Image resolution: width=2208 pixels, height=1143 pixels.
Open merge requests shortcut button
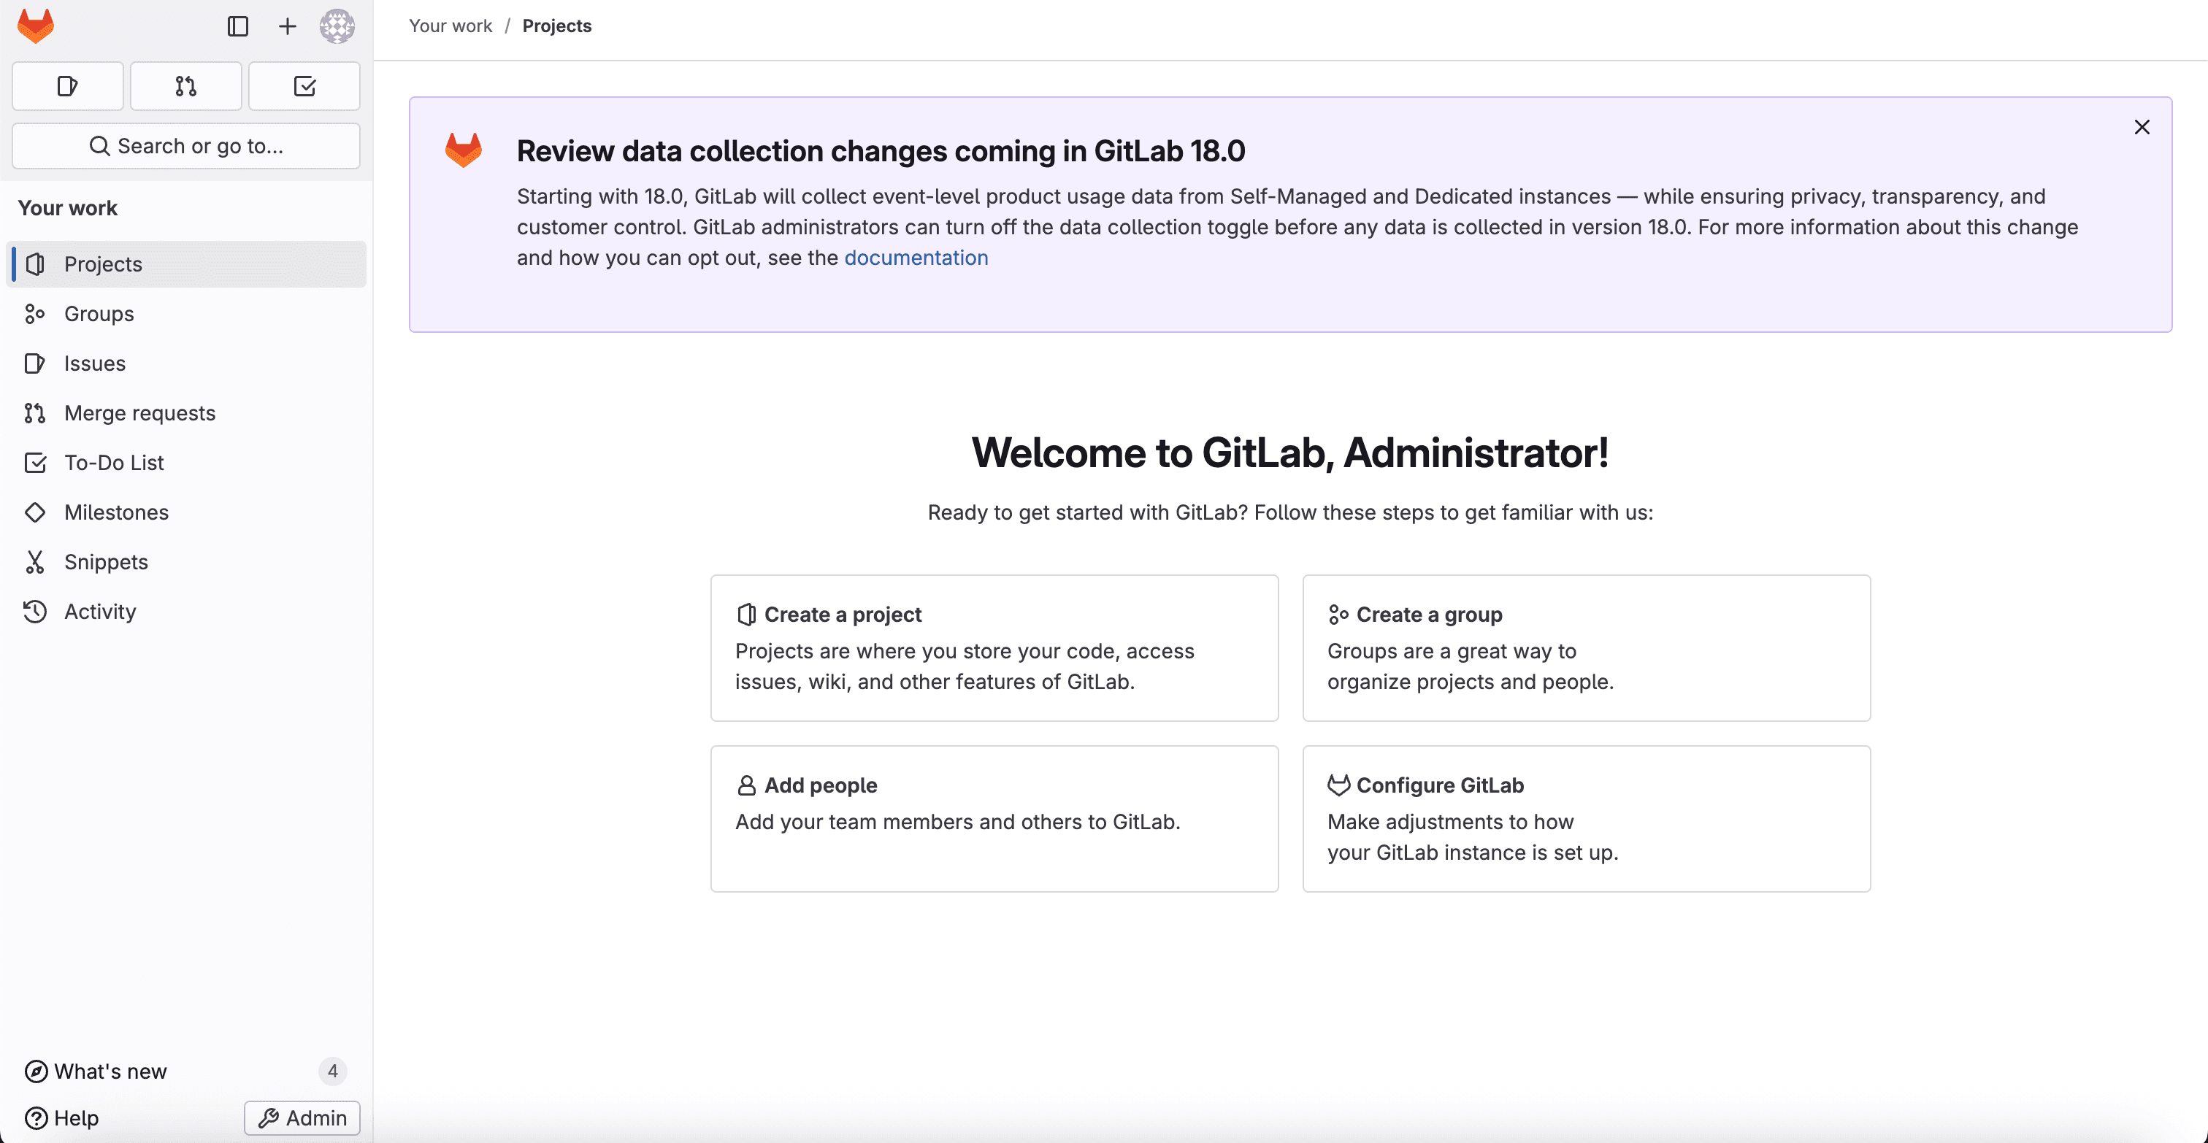point(186,85)
